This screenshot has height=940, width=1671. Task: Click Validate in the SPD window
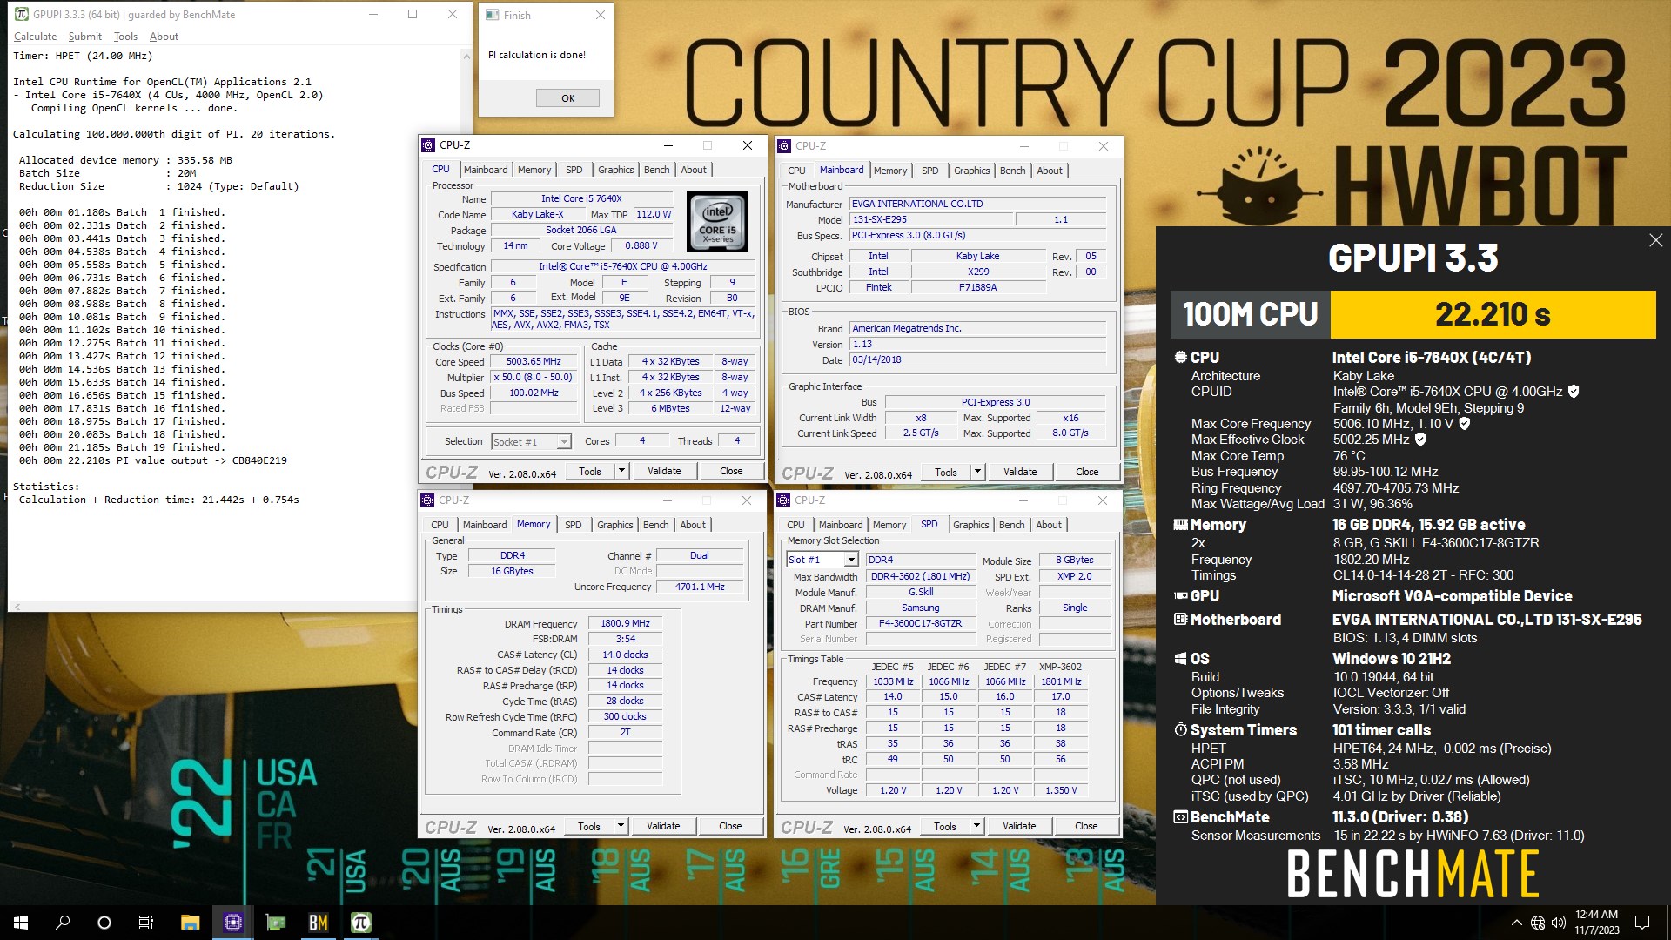[1019, 826]
